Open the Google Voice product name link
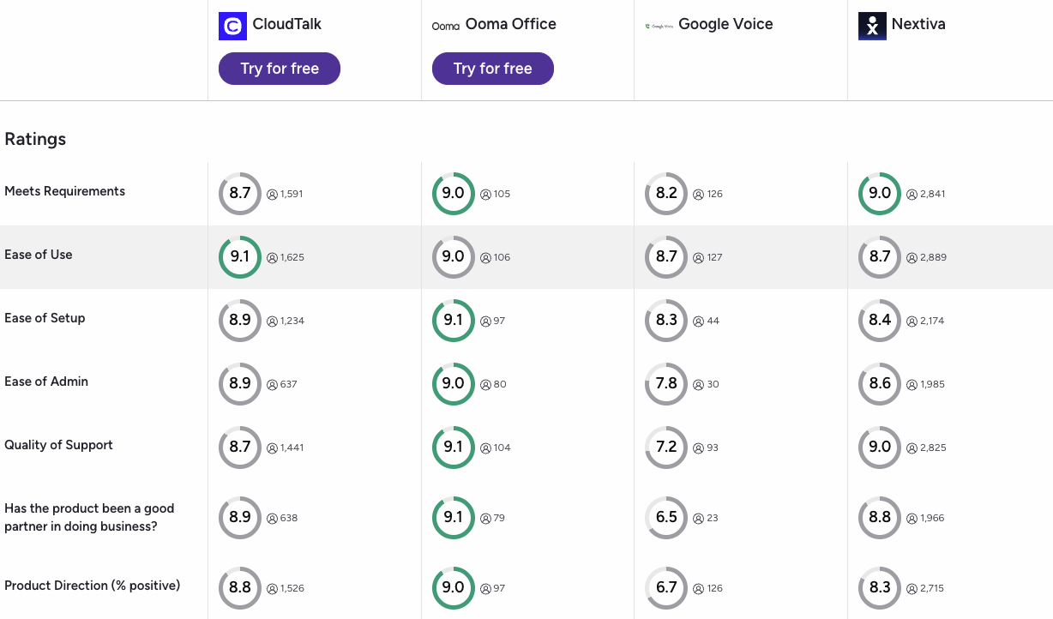The height and width of the screenshot is (619, 1053). click(x=725, y=24)
